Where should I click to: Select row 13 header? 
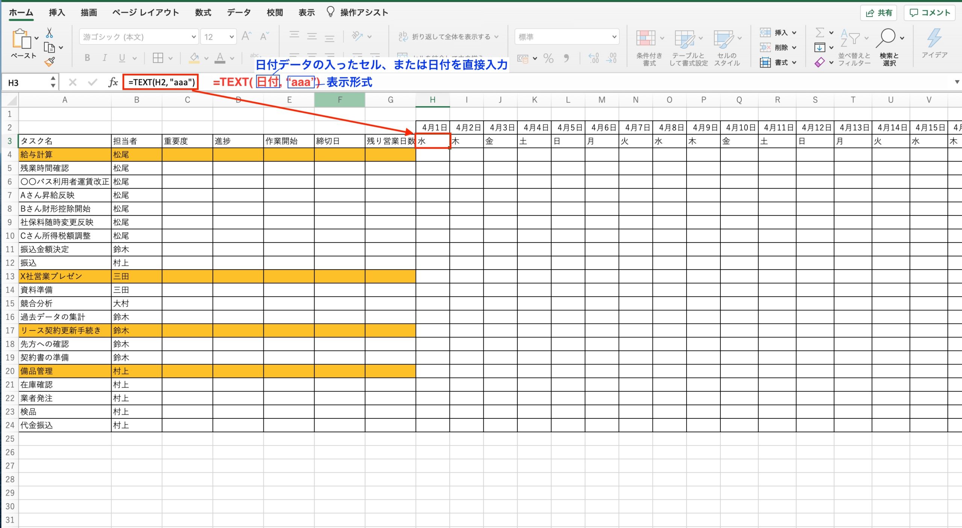tap(10, 276)
